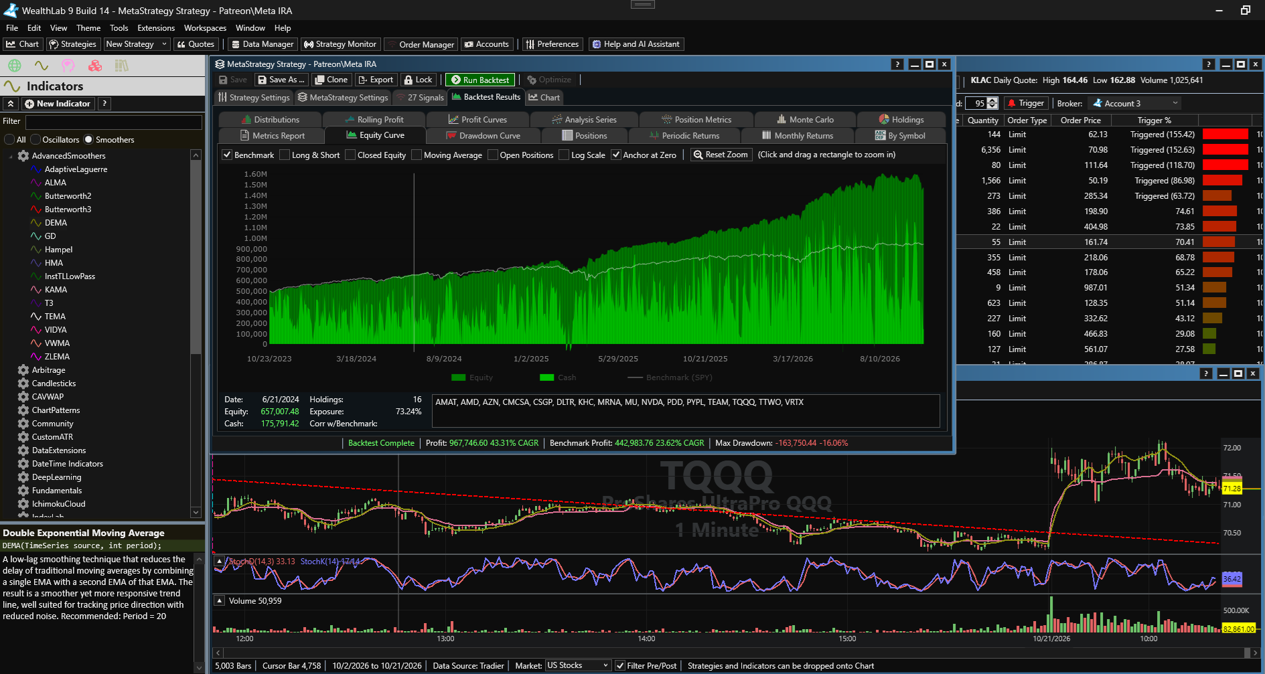The width and height of the screenshot is (1265, 674).
Task: Switch to the Drawdown Curve tab
Action: pos(483,136)
